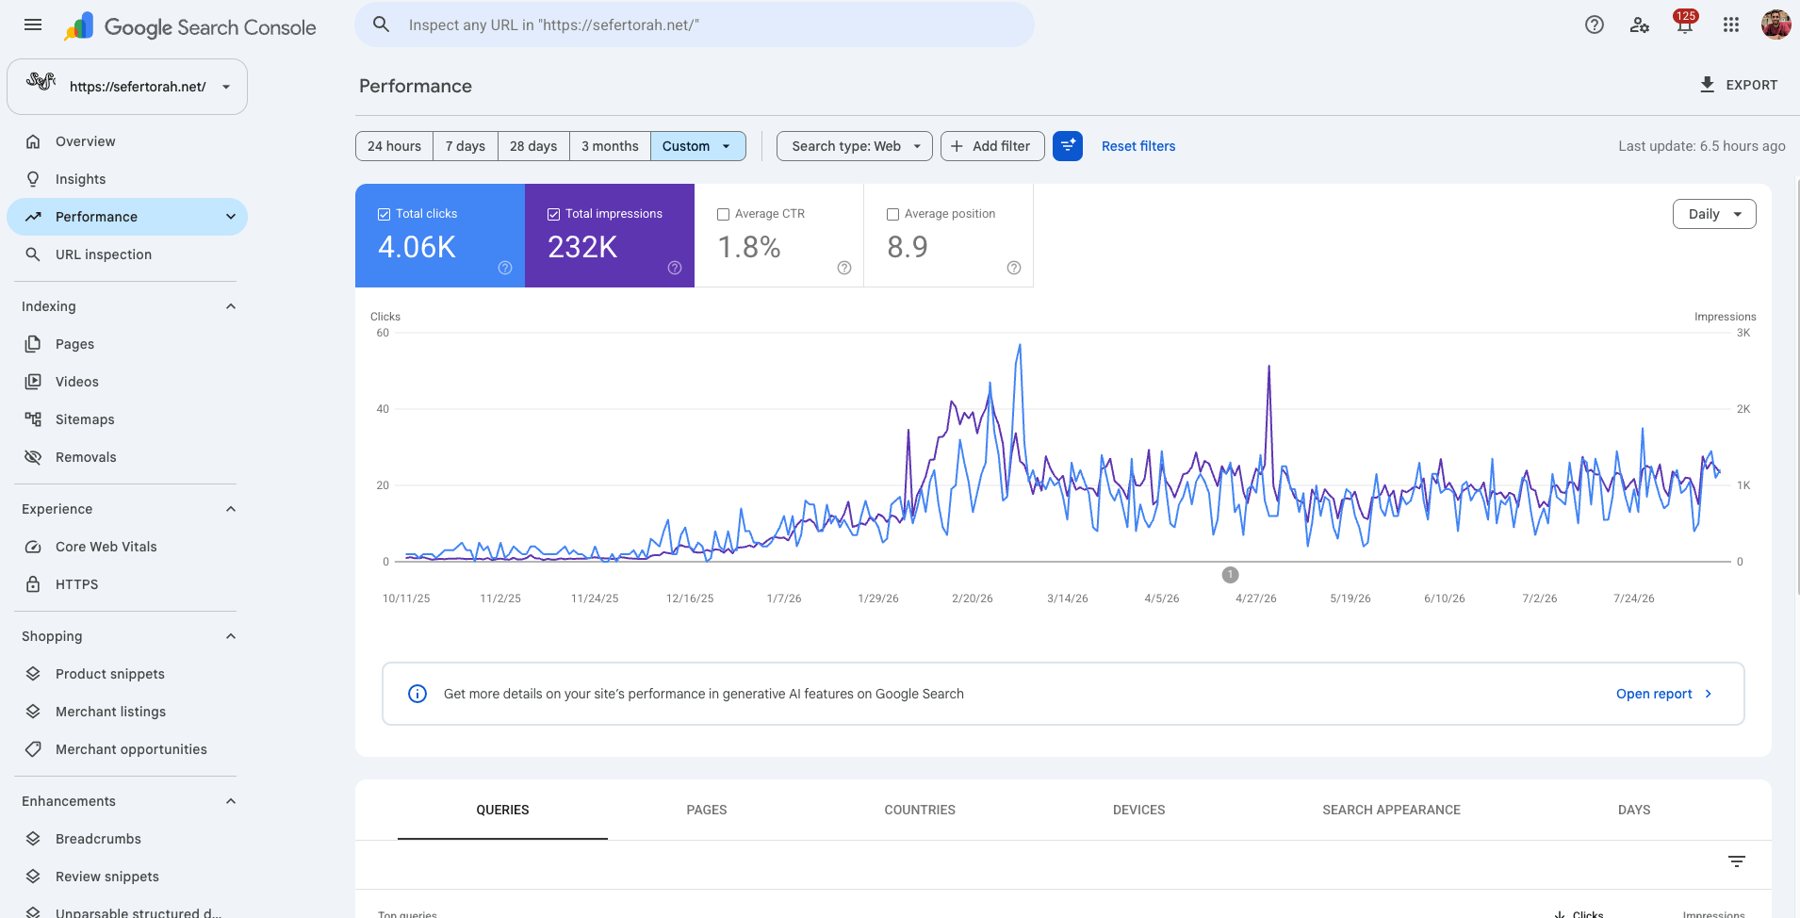Select the 7 days date range
Image resolution: width=1800 pixels, height=918 pixels.
pos(466,146)
